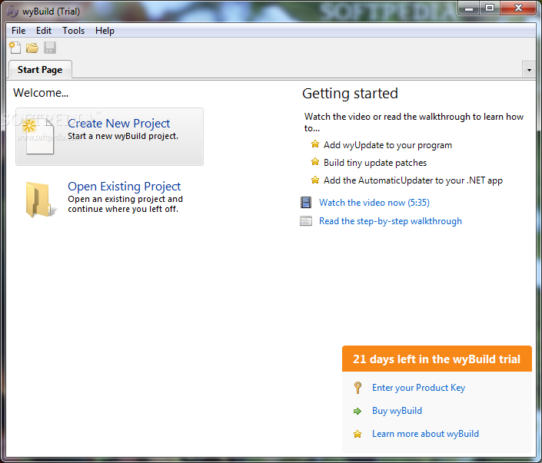Click the star icon beside Learn more about wyBuild

pyautogui.click(x=357, y=434)
